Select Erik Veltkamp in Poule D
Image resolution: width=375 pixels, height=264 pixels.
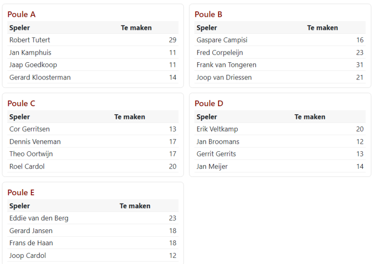point(217,129)
